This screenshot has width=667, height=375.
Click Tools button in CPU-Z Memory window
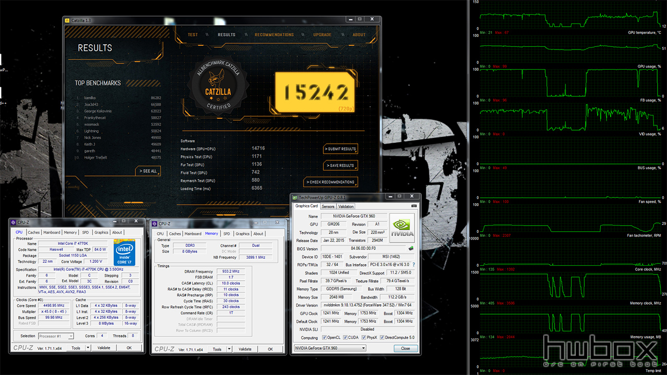coord(217,349)
